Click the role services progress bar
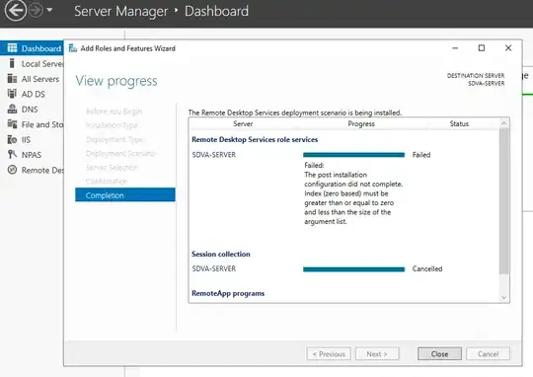The width and height of the screenshot is (533, 377). click(354, 155)
